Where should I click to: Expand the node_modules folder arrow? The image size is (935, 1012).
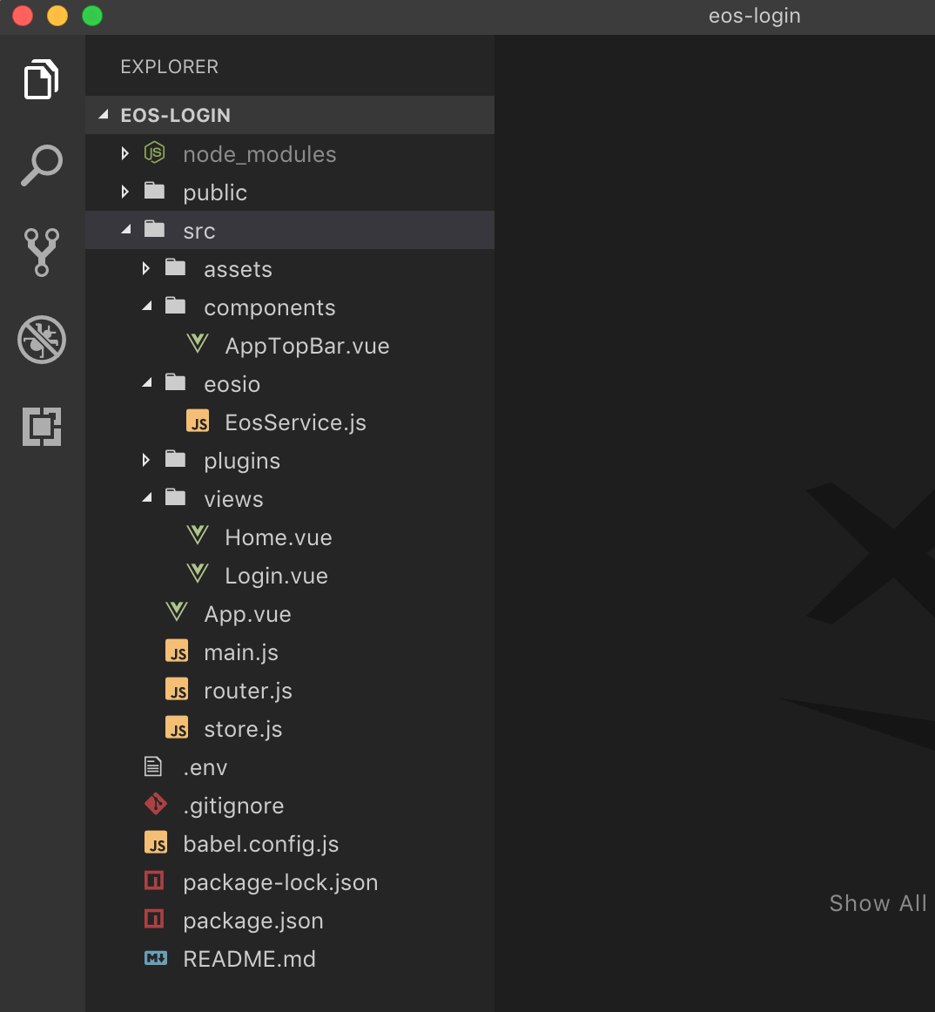coord(125,153)
